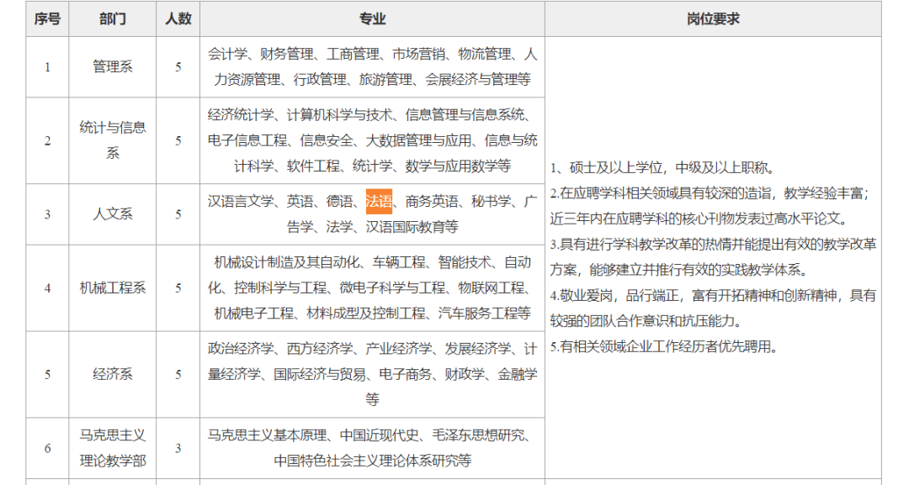The image size is (909, 485).
Task: Click headcount 5 in the 管理系 row
Action: [x=178, y=67]
